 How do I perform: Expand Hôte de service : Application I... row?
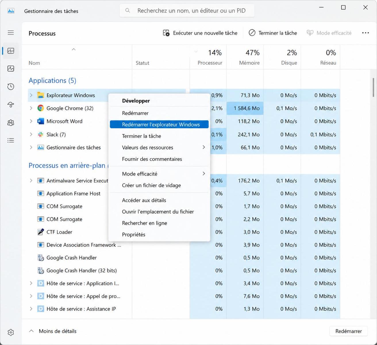click(31, 283)
